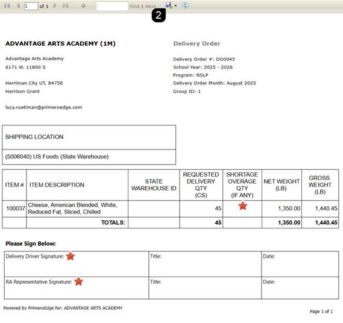Viewport: 343px width, 323px height.
Task: Click the Next search result link
Action: [151, 7]
